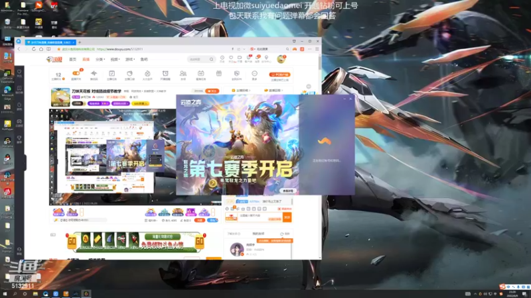The image size is (531, 298).
Task: Click the magnifier icon in the Douyu search box
Action: pyautogui.click(x=211, y=59)
